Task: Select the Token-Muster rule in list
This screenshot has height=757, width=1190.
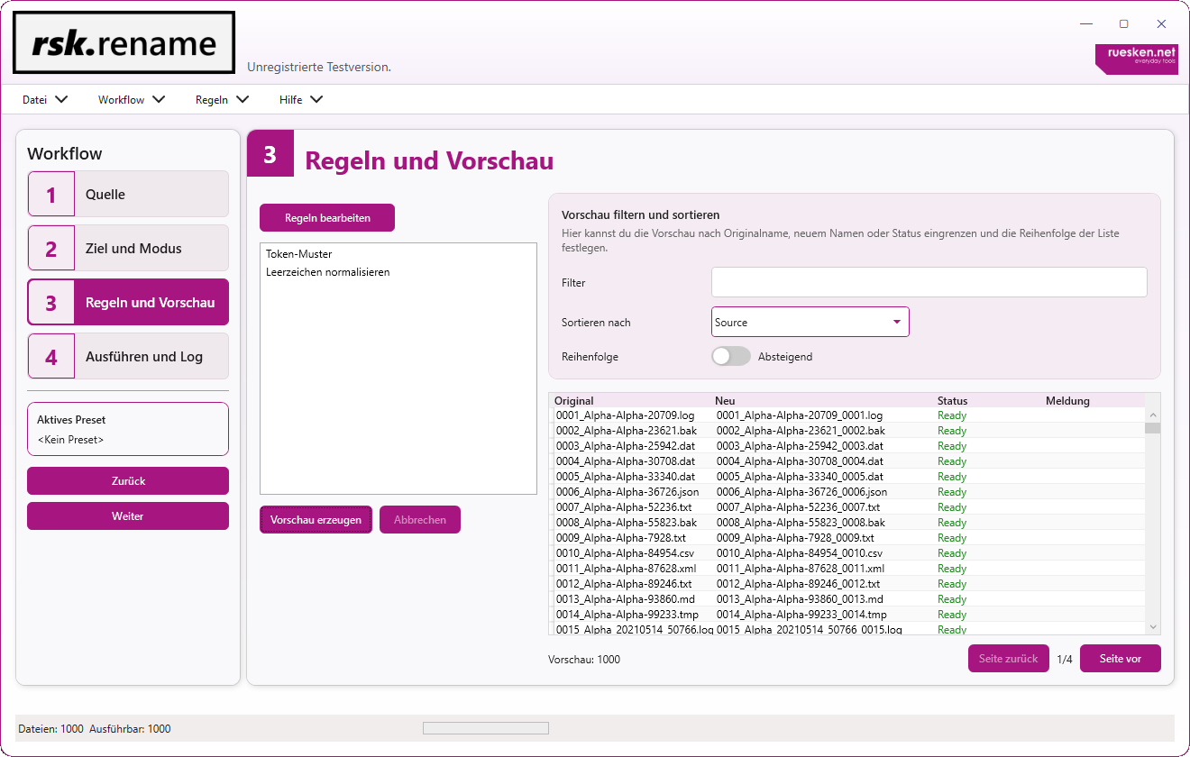Action: 299,255
